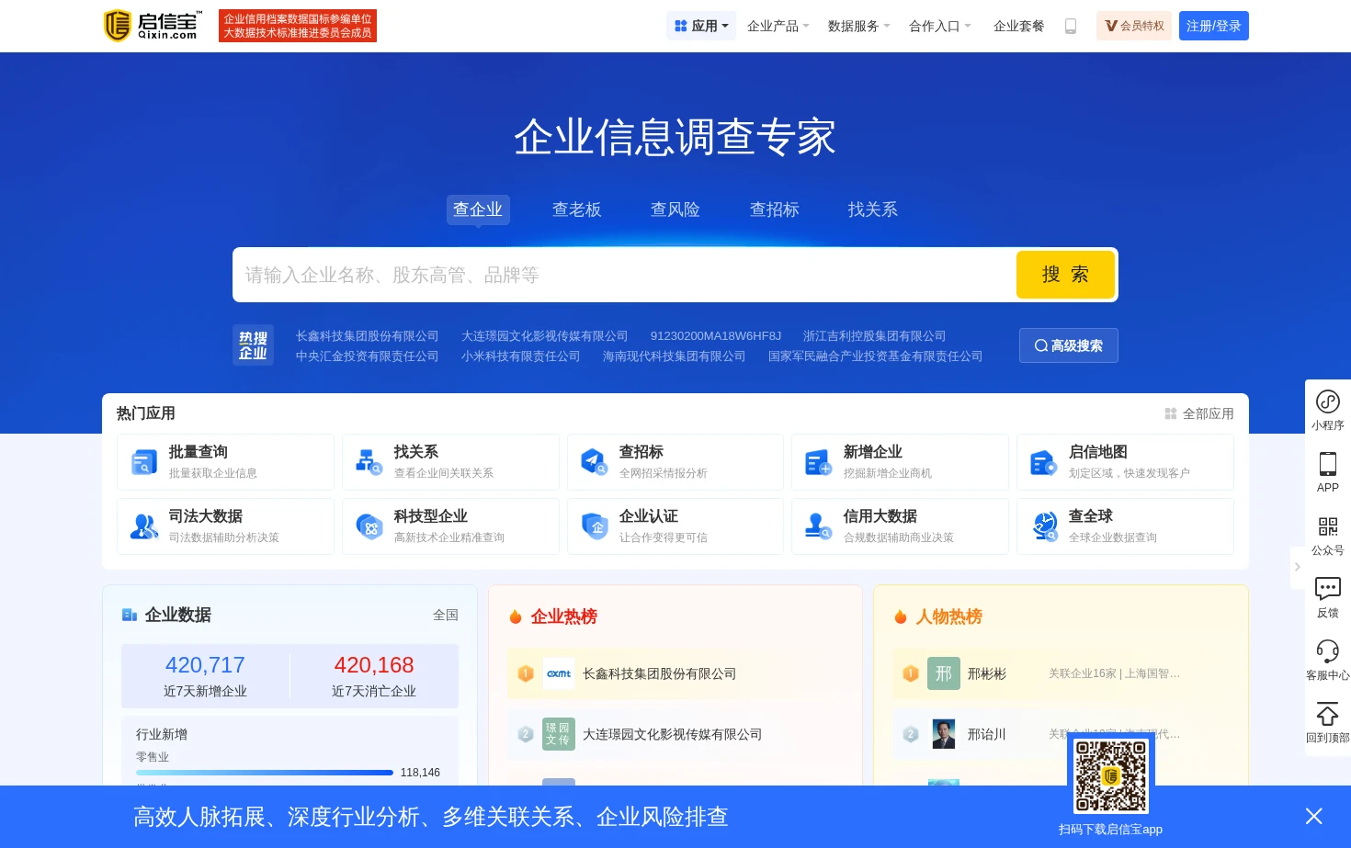Image resolution: width=1351 pixels, height=848 pixels.
Task: Open the 信用大数据 app icon
Action: [819, 526]
